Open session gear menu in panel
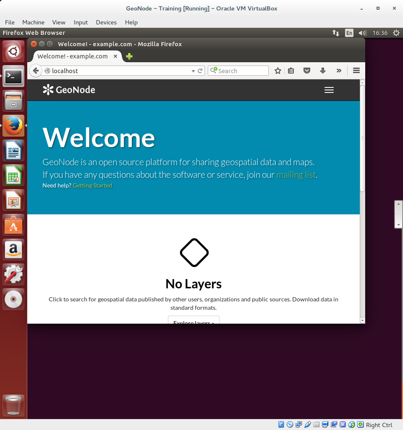403x430 pixels. [x=396, y=33]
